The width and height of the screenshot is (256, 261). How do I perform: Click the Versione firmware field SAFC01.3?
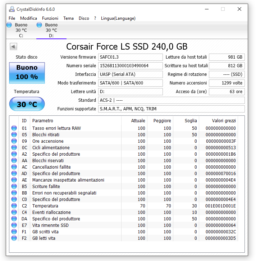(130, 57)
